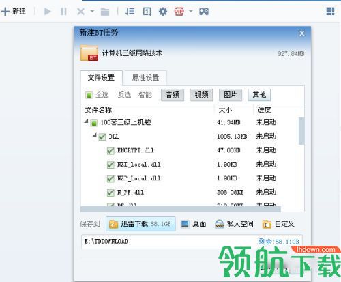The image size is (341, 282).
Task: Open settings gear icon
Action: (163, 11)
